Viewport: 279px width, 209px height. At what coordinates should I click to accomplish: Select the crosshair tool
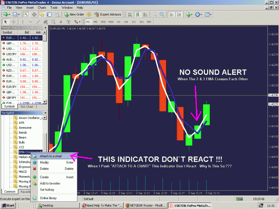pos(13,22)
